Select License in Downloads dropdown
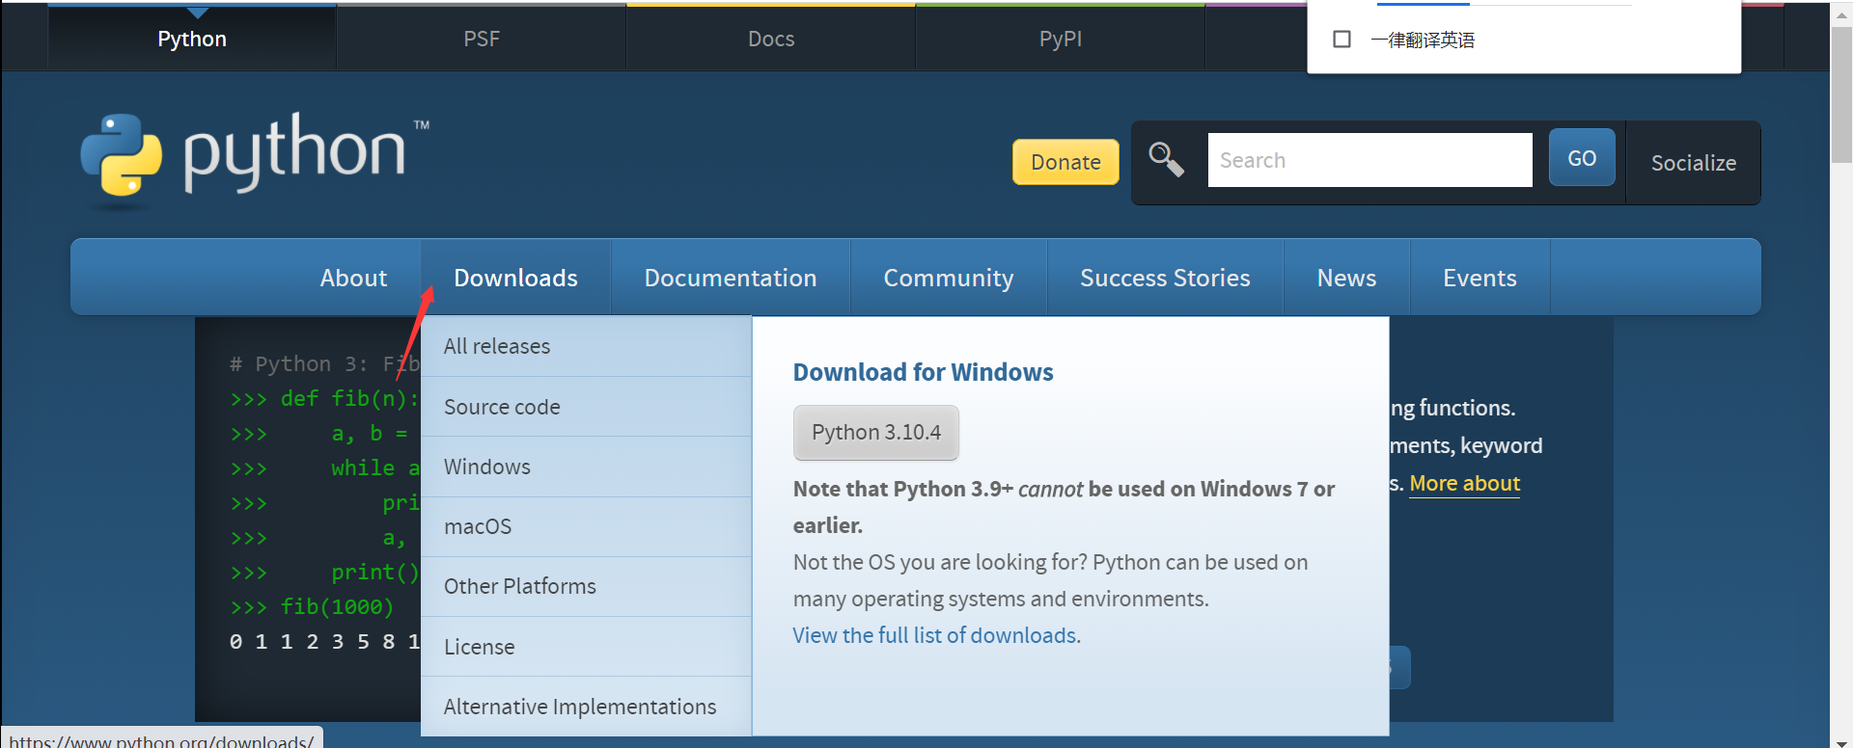This screenshot has width=1853, height=748. tap(586, 647)
